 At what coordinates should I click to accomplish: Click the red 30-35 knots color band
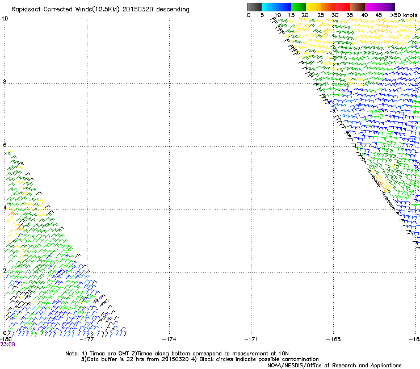343,7
